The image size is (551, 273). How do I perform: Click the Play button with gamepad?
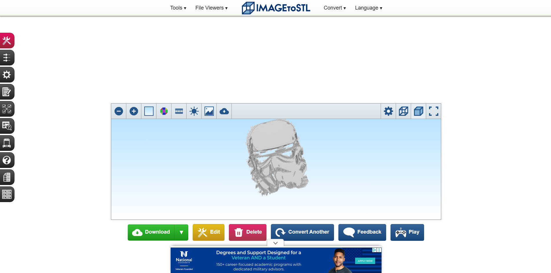coord(407,232)
